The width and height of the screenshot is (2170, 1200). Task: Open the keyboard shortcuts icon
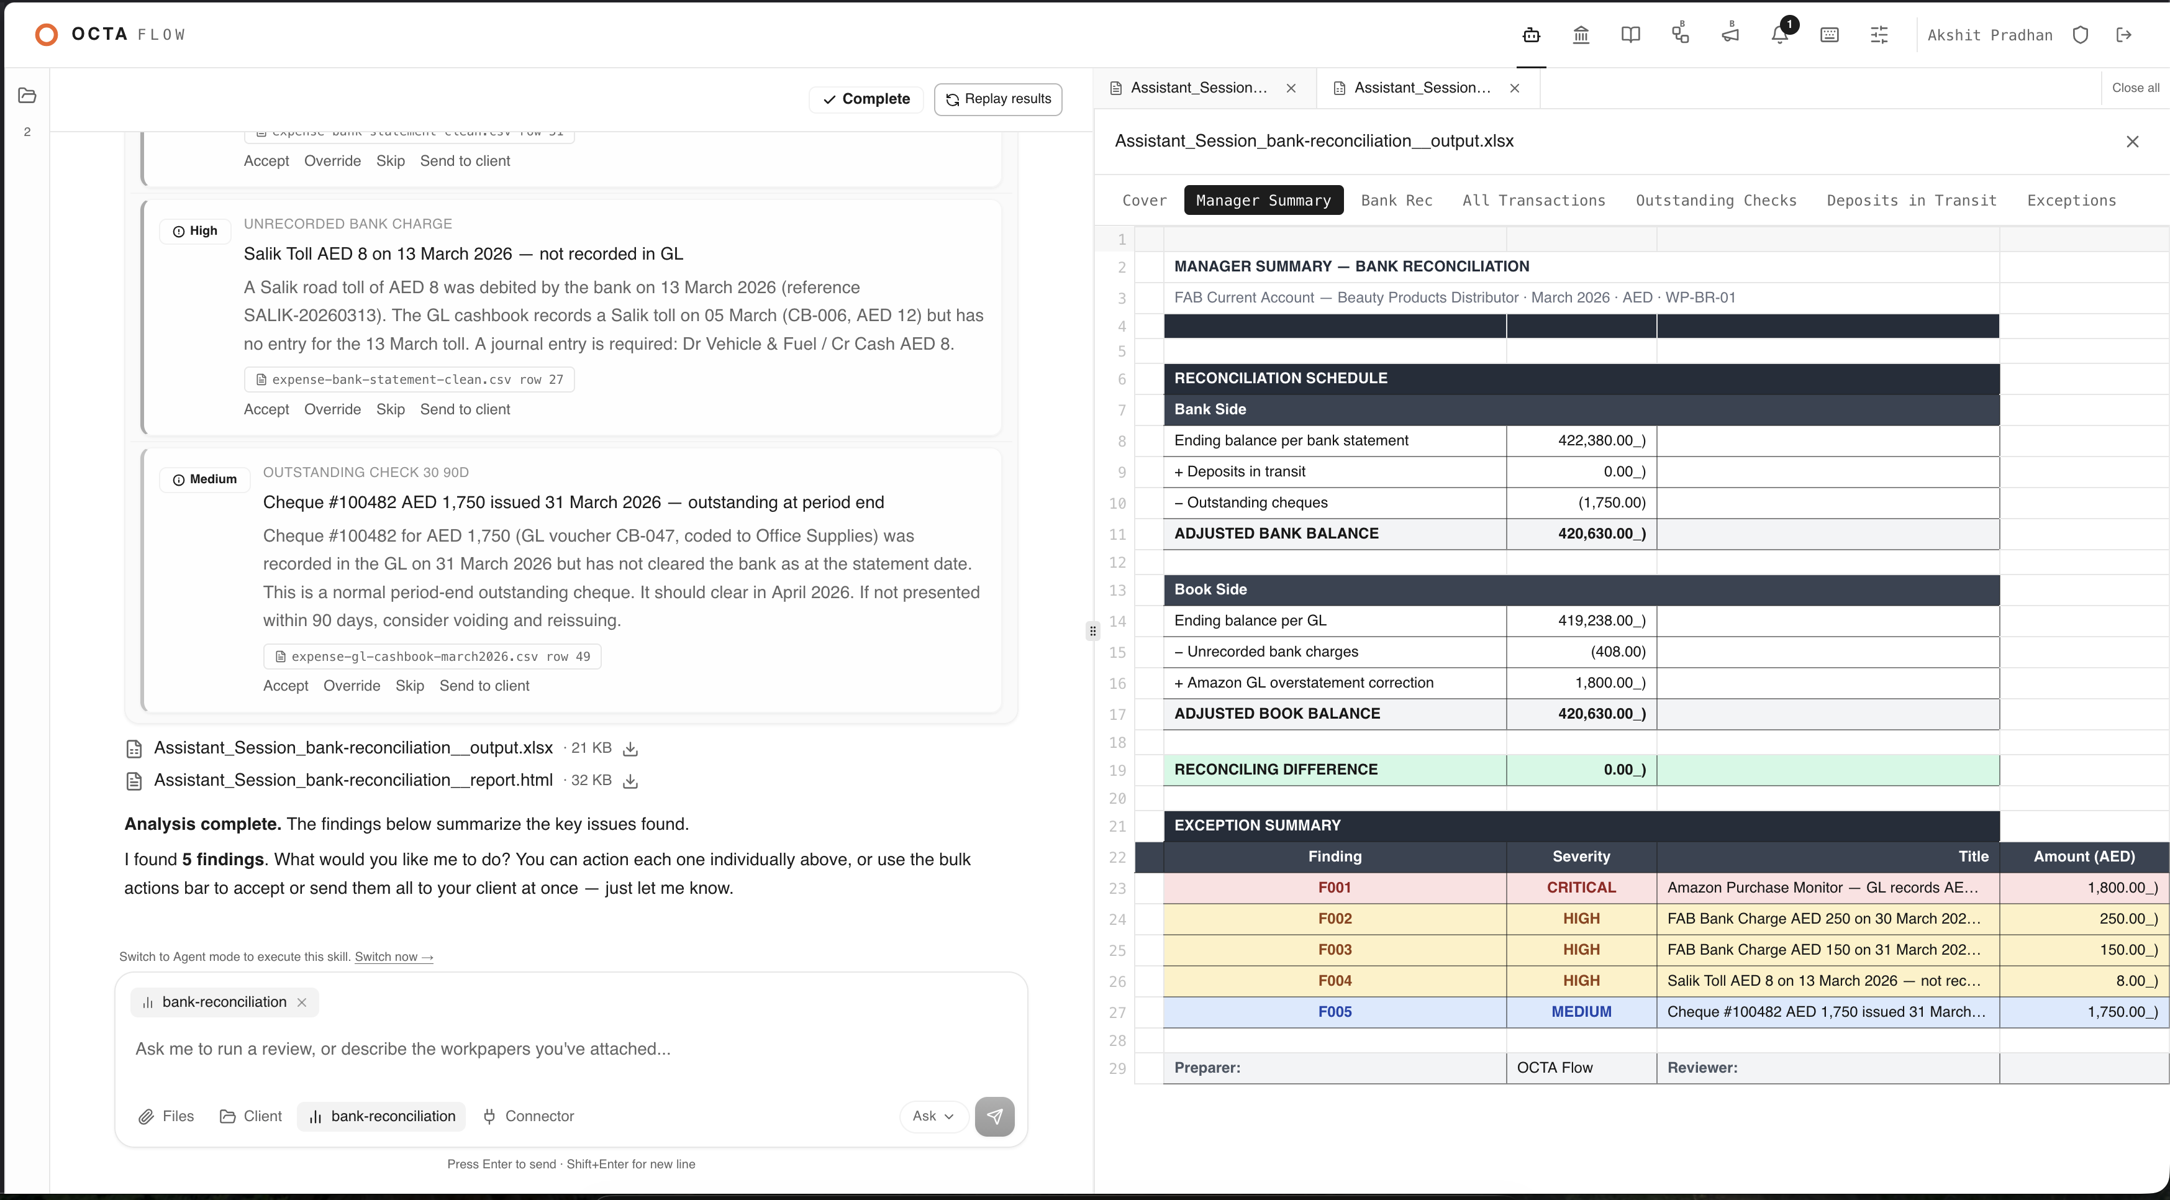coord(1830,35)
